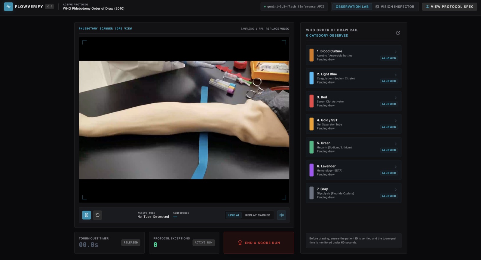Image resolution: width=481 pixels, height=260 pixels.
Task: Click the Allowed badge on Green
Action: click(x=389, y=150)
